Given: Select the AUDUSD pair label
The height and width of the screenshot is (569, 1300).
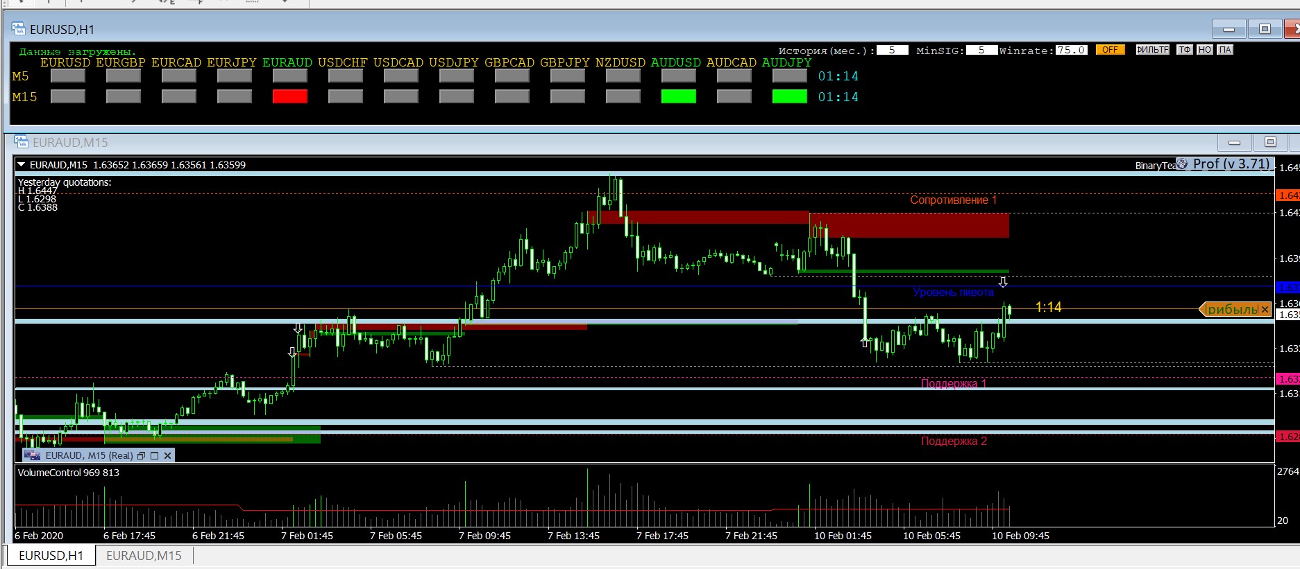Looking at the screenshot, I should click(676, 62).
